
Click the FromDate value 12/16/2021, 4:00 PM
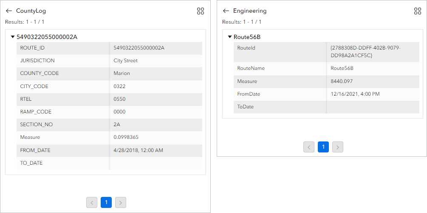355,94
